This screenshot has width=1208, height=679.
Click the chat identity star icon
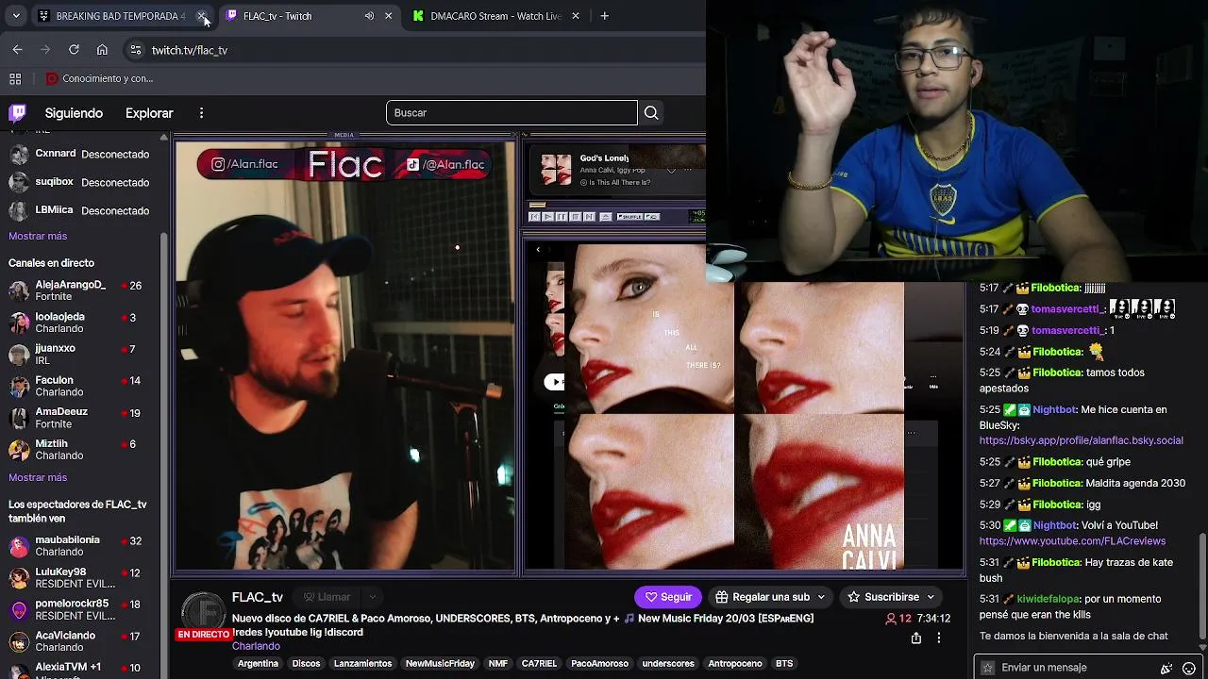987,668
